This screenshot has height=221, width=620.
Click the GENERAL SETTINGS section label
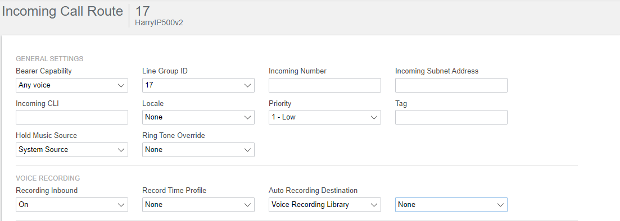(x=49, y=59)
